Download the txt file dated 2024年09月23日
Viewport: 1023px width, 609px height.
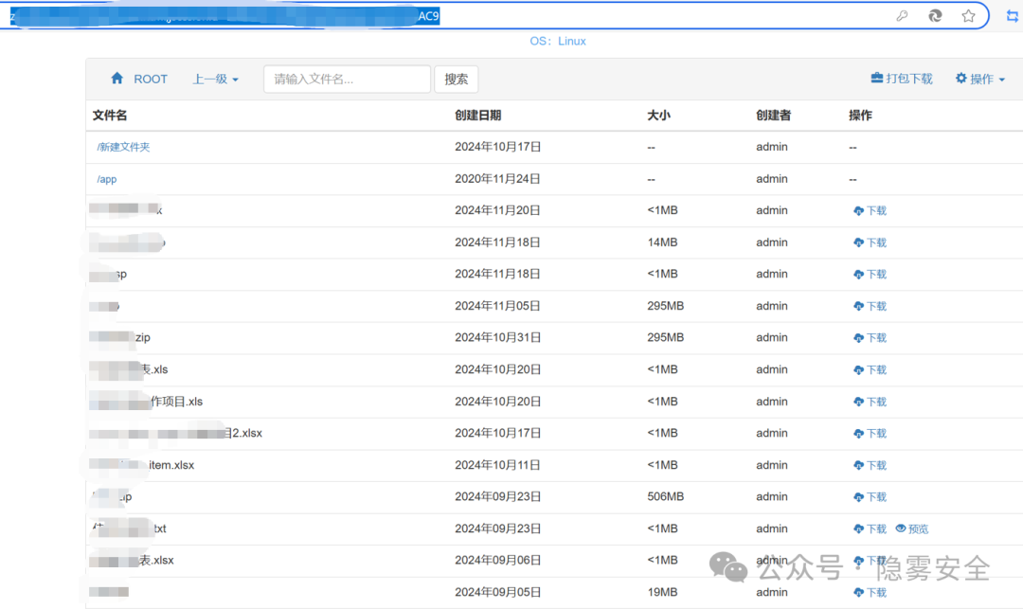870,528
